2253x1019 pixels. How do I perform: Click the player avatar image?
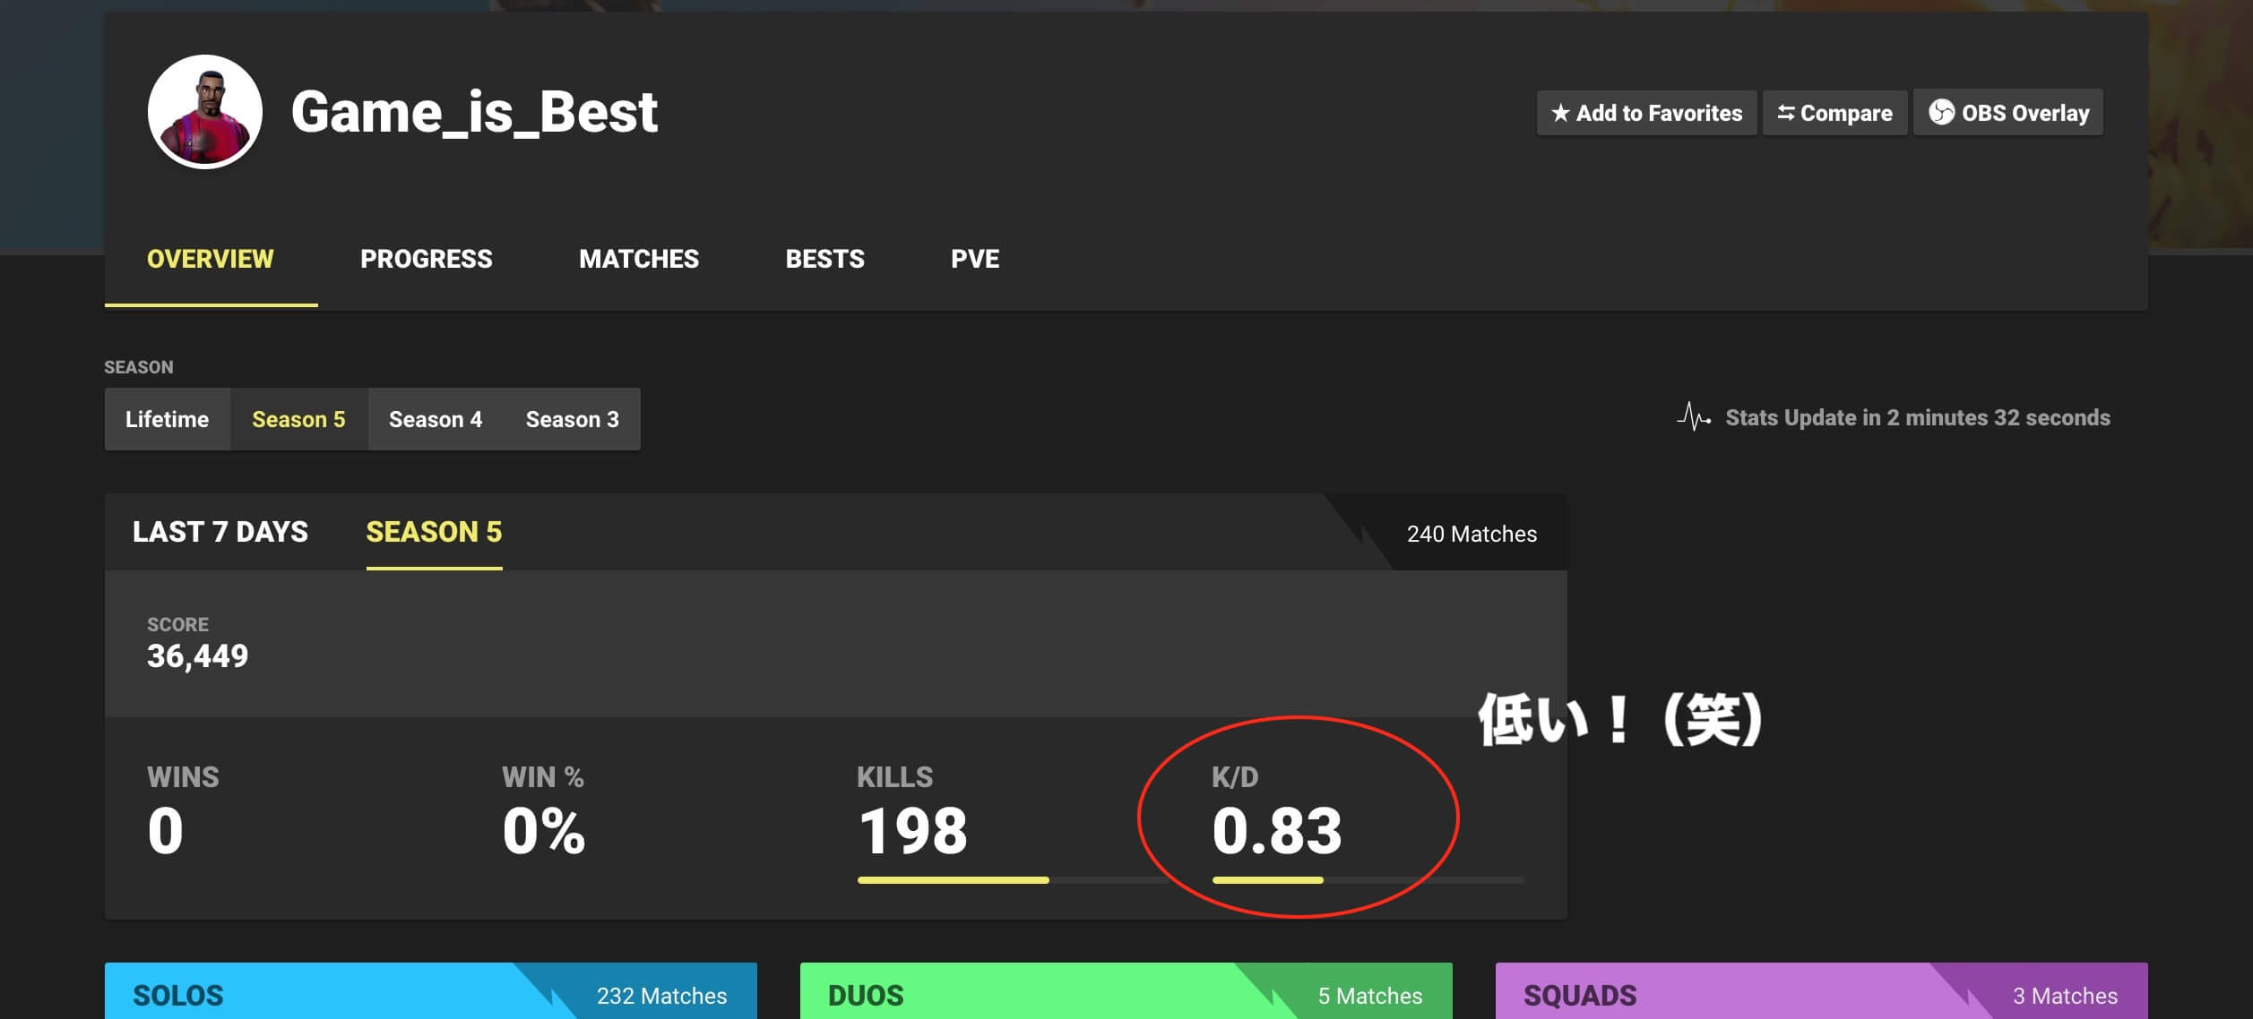(x=205, y=112)
